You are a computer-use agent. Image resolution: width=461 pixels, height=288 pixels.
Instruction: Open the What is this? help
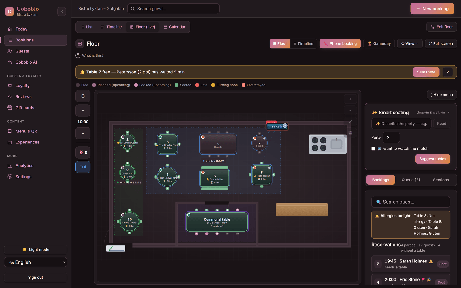click(90, 56)
